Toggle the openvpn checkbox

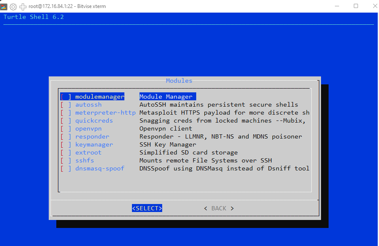(x=66, y=128)
